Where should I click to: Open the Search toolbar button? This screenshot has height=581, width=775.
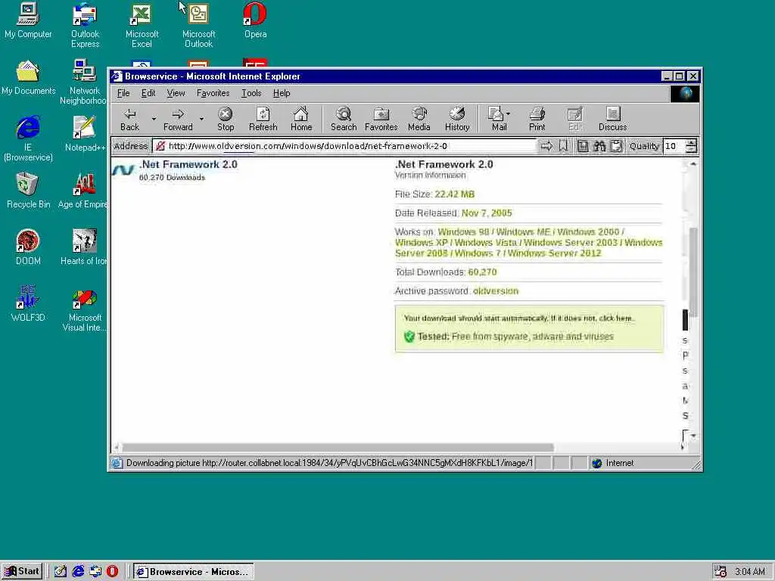point(344,119)
